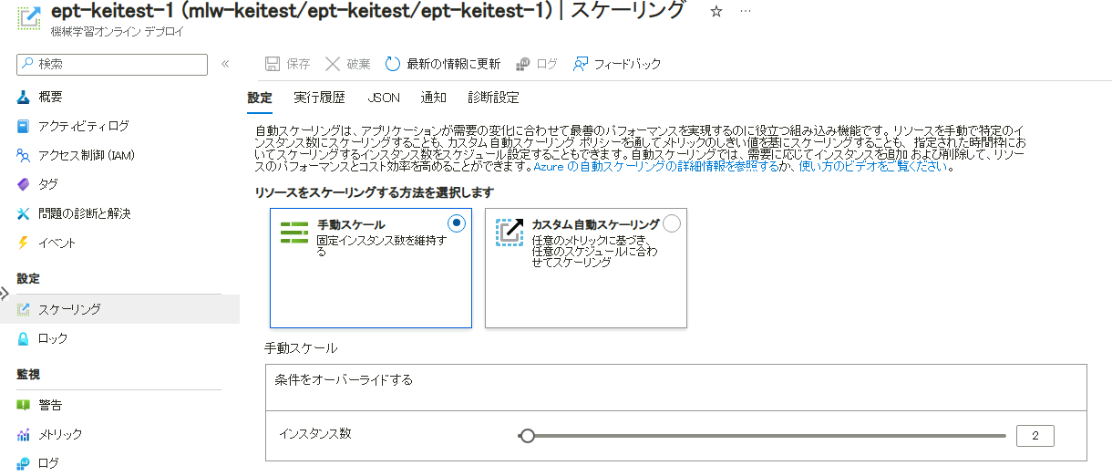Click the アクティビティ ログ icon
1112x476 pixels.
point(25,126)
